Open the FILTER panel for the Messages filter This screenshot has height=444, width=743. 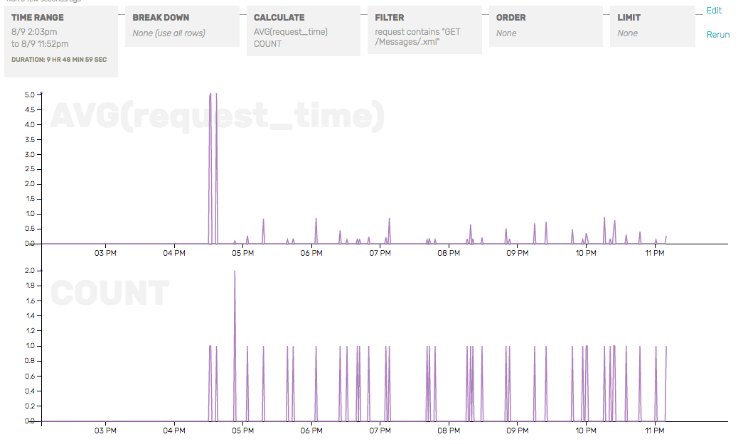(x=387, y=17)
